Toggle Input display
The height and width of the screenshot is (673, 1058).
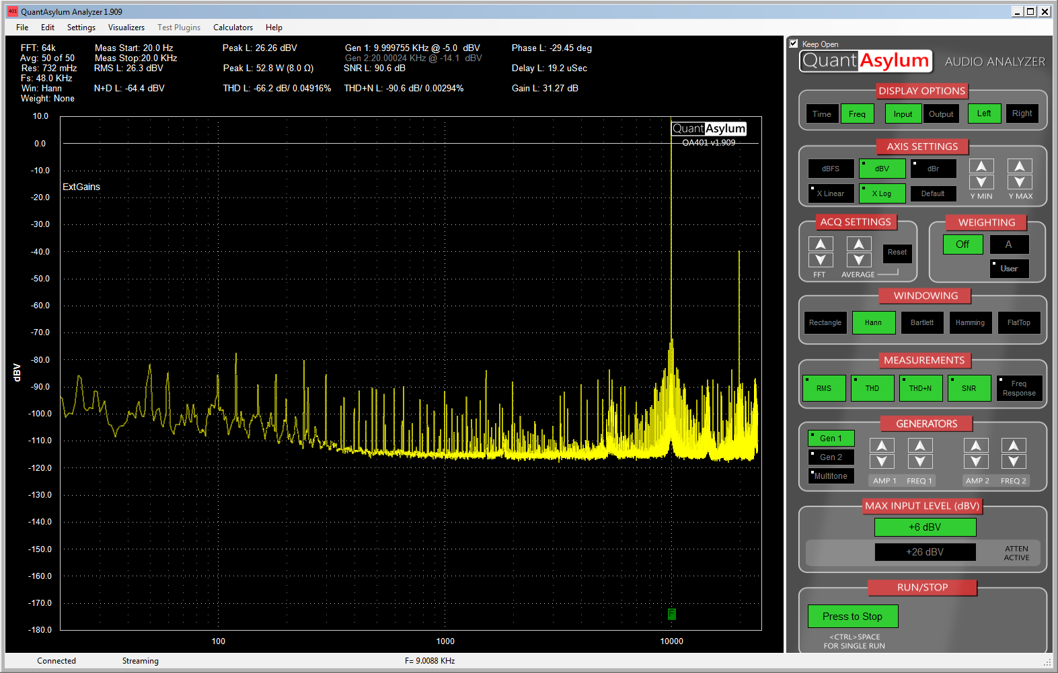(903, 114)
